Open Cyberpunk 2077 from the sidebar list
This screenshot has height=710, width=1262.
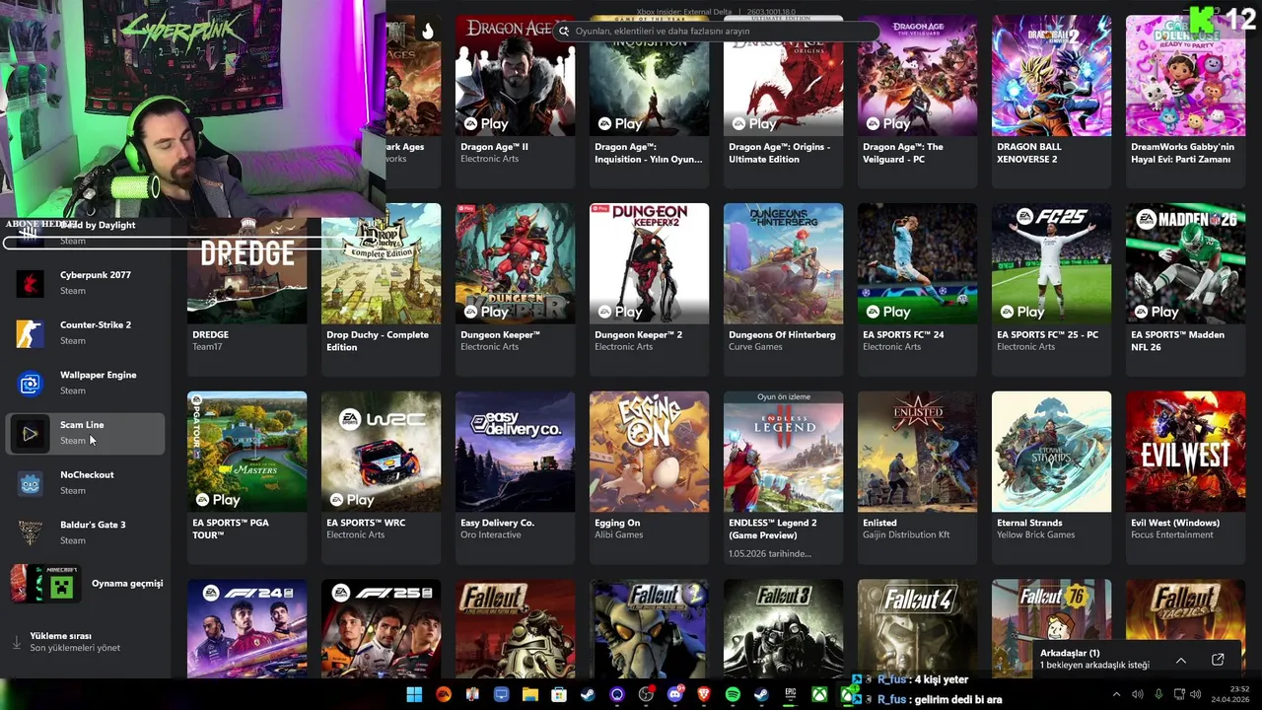pos(86,283)
